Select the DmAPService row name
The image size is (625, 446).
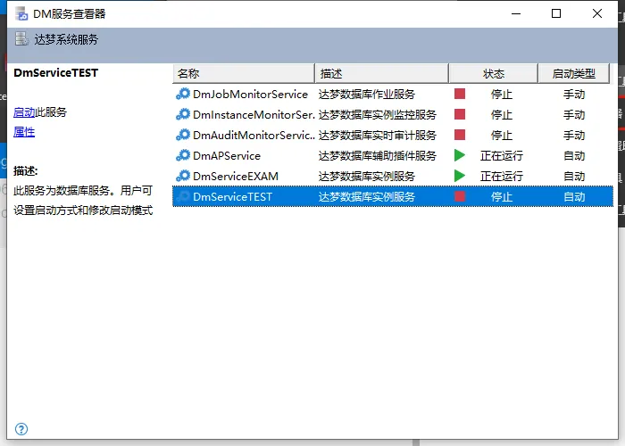[227, 156]
